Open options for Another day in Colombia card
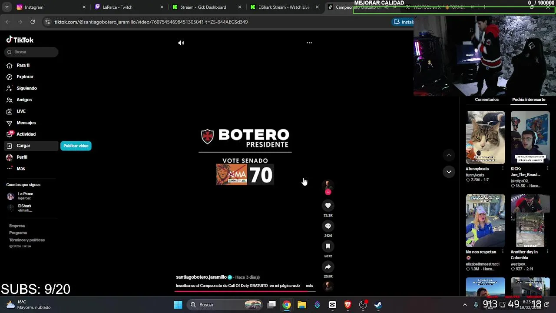556x313 pixels. pyautogui.click(x=547, y=251)
